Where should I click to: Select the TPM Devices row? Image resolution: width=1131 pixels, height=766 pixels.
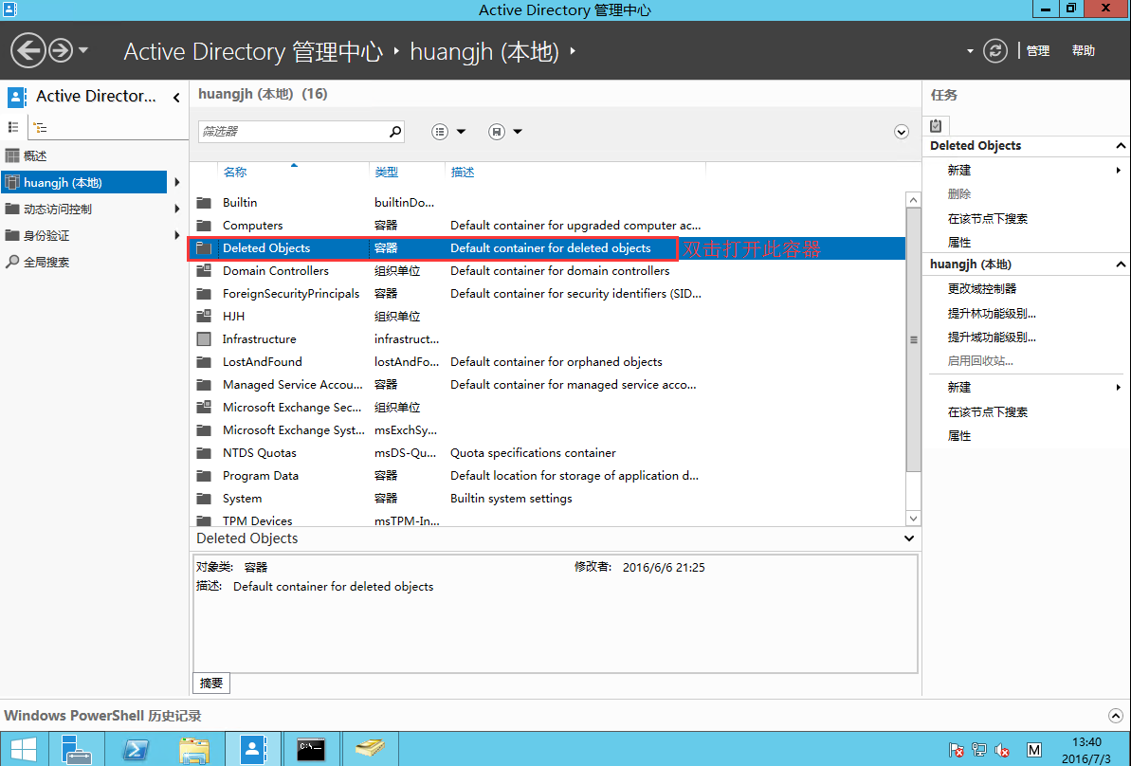tap(547, 520)
